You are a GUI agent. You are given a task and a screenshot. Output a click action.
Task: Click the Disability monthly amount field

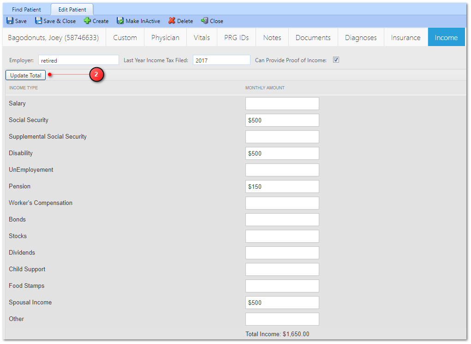(282, 153)
